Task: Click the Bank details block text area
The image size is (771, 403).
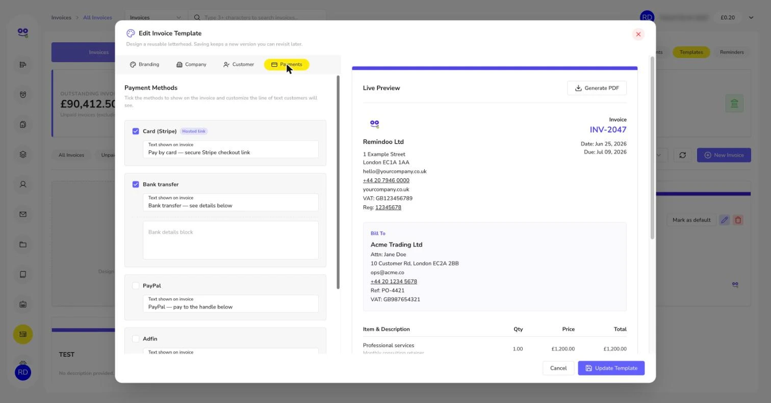Action: tap(230, 240)
